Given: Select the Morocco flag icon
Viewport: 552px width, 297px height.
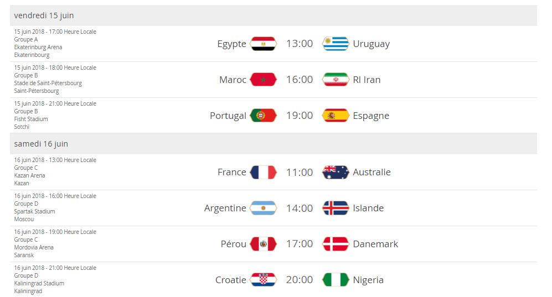Looking at the screenshot, I should tap(264, 80).
